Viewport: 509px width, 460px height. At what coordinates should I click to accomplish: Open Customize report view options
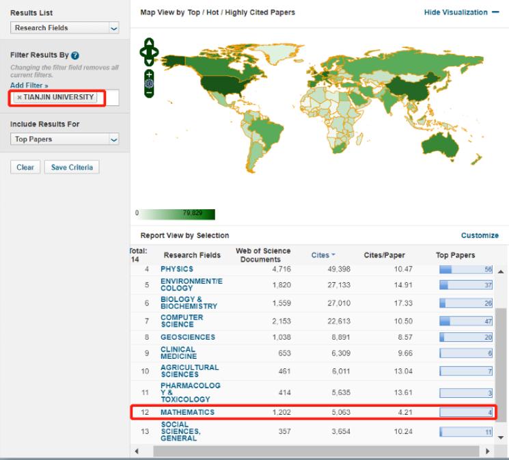(x=480, y=236)
